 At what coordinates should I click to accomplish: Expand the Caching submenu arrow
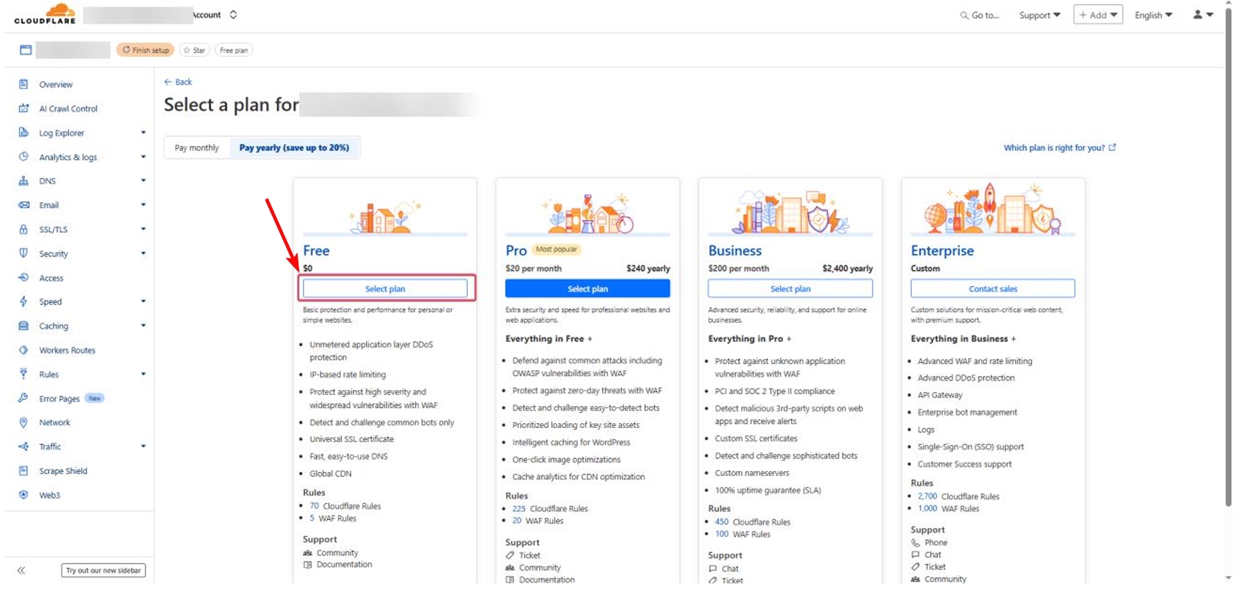click(144, 326)
